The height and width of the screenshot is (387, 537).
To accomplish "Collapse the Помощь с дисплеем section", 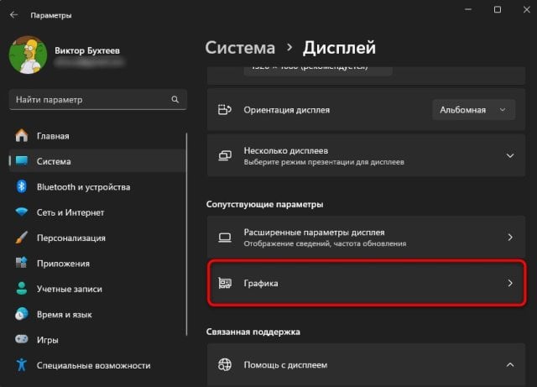I will [x=509, y=365].
